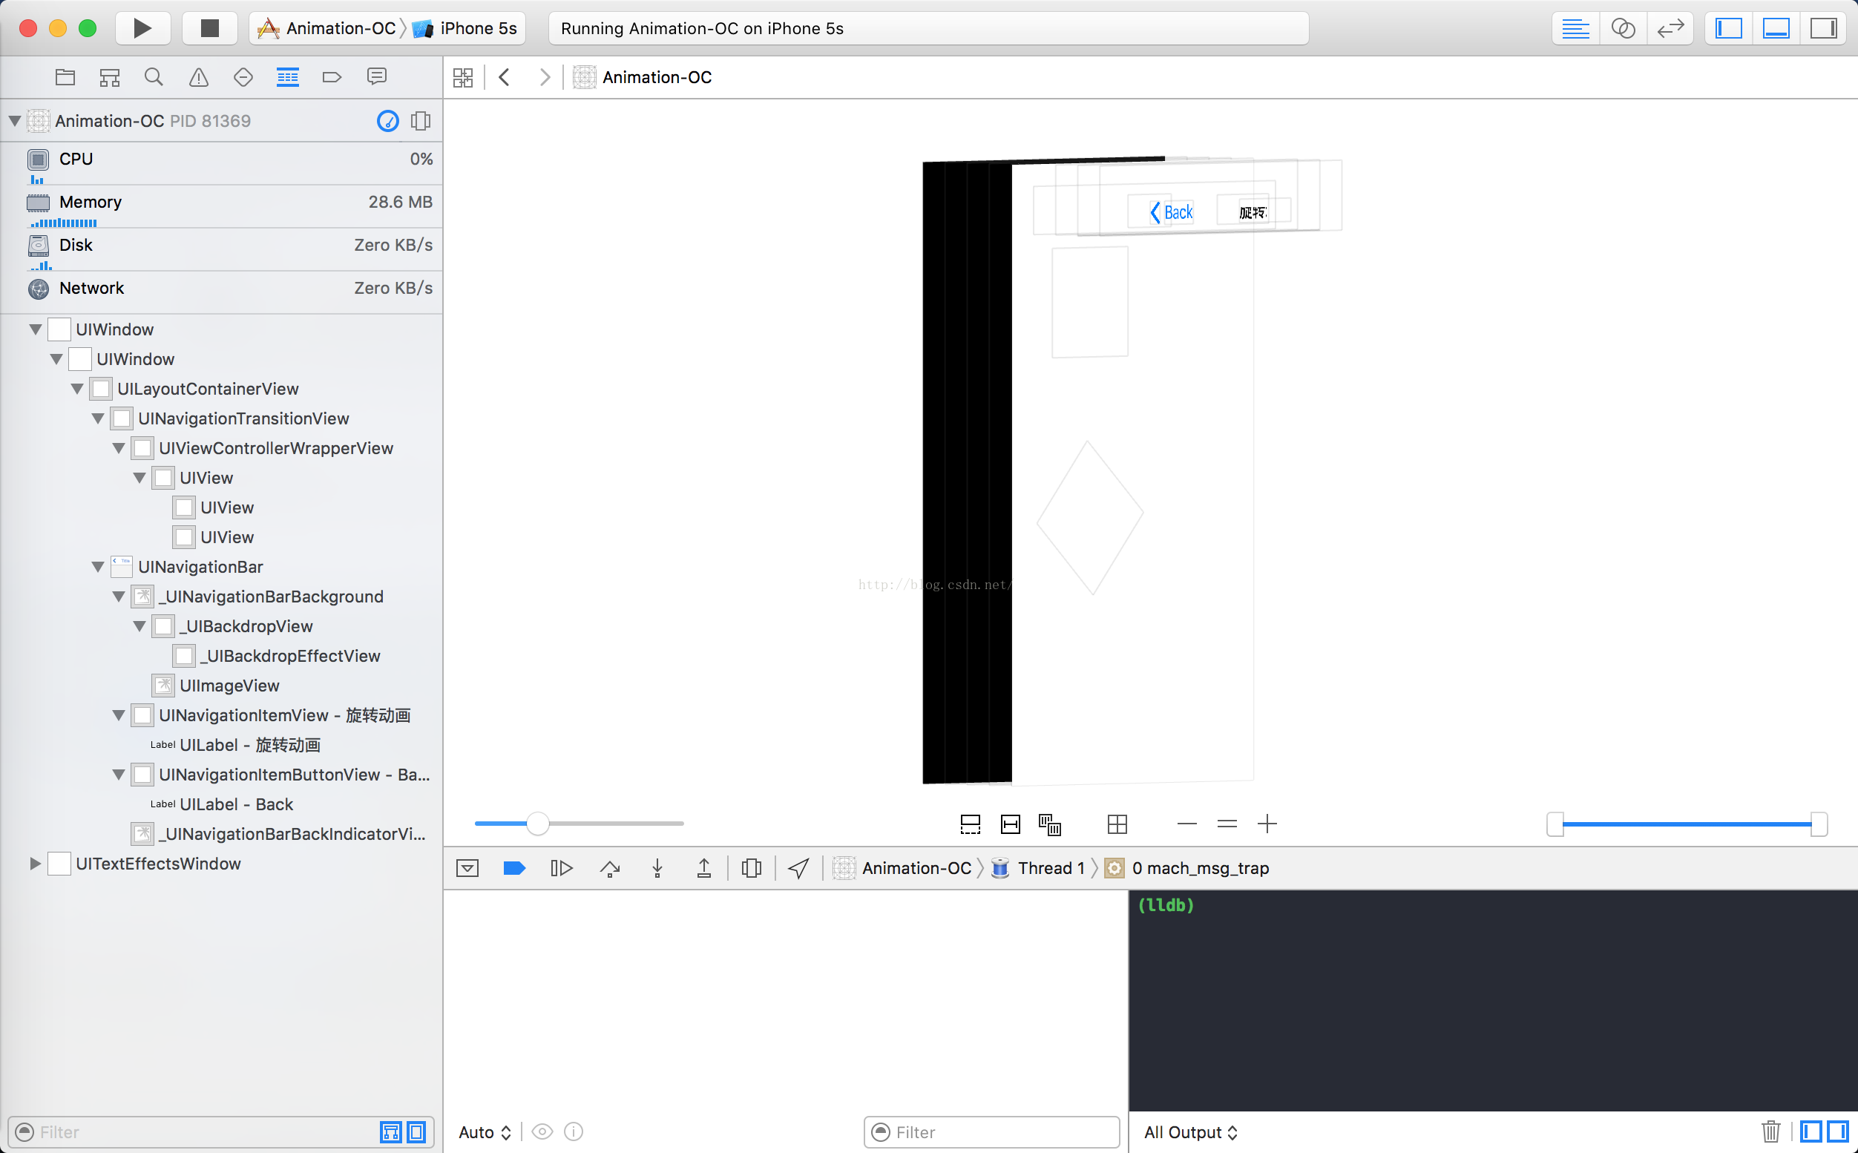Collapse the UINavigationBar node

(x=98, y=567)
